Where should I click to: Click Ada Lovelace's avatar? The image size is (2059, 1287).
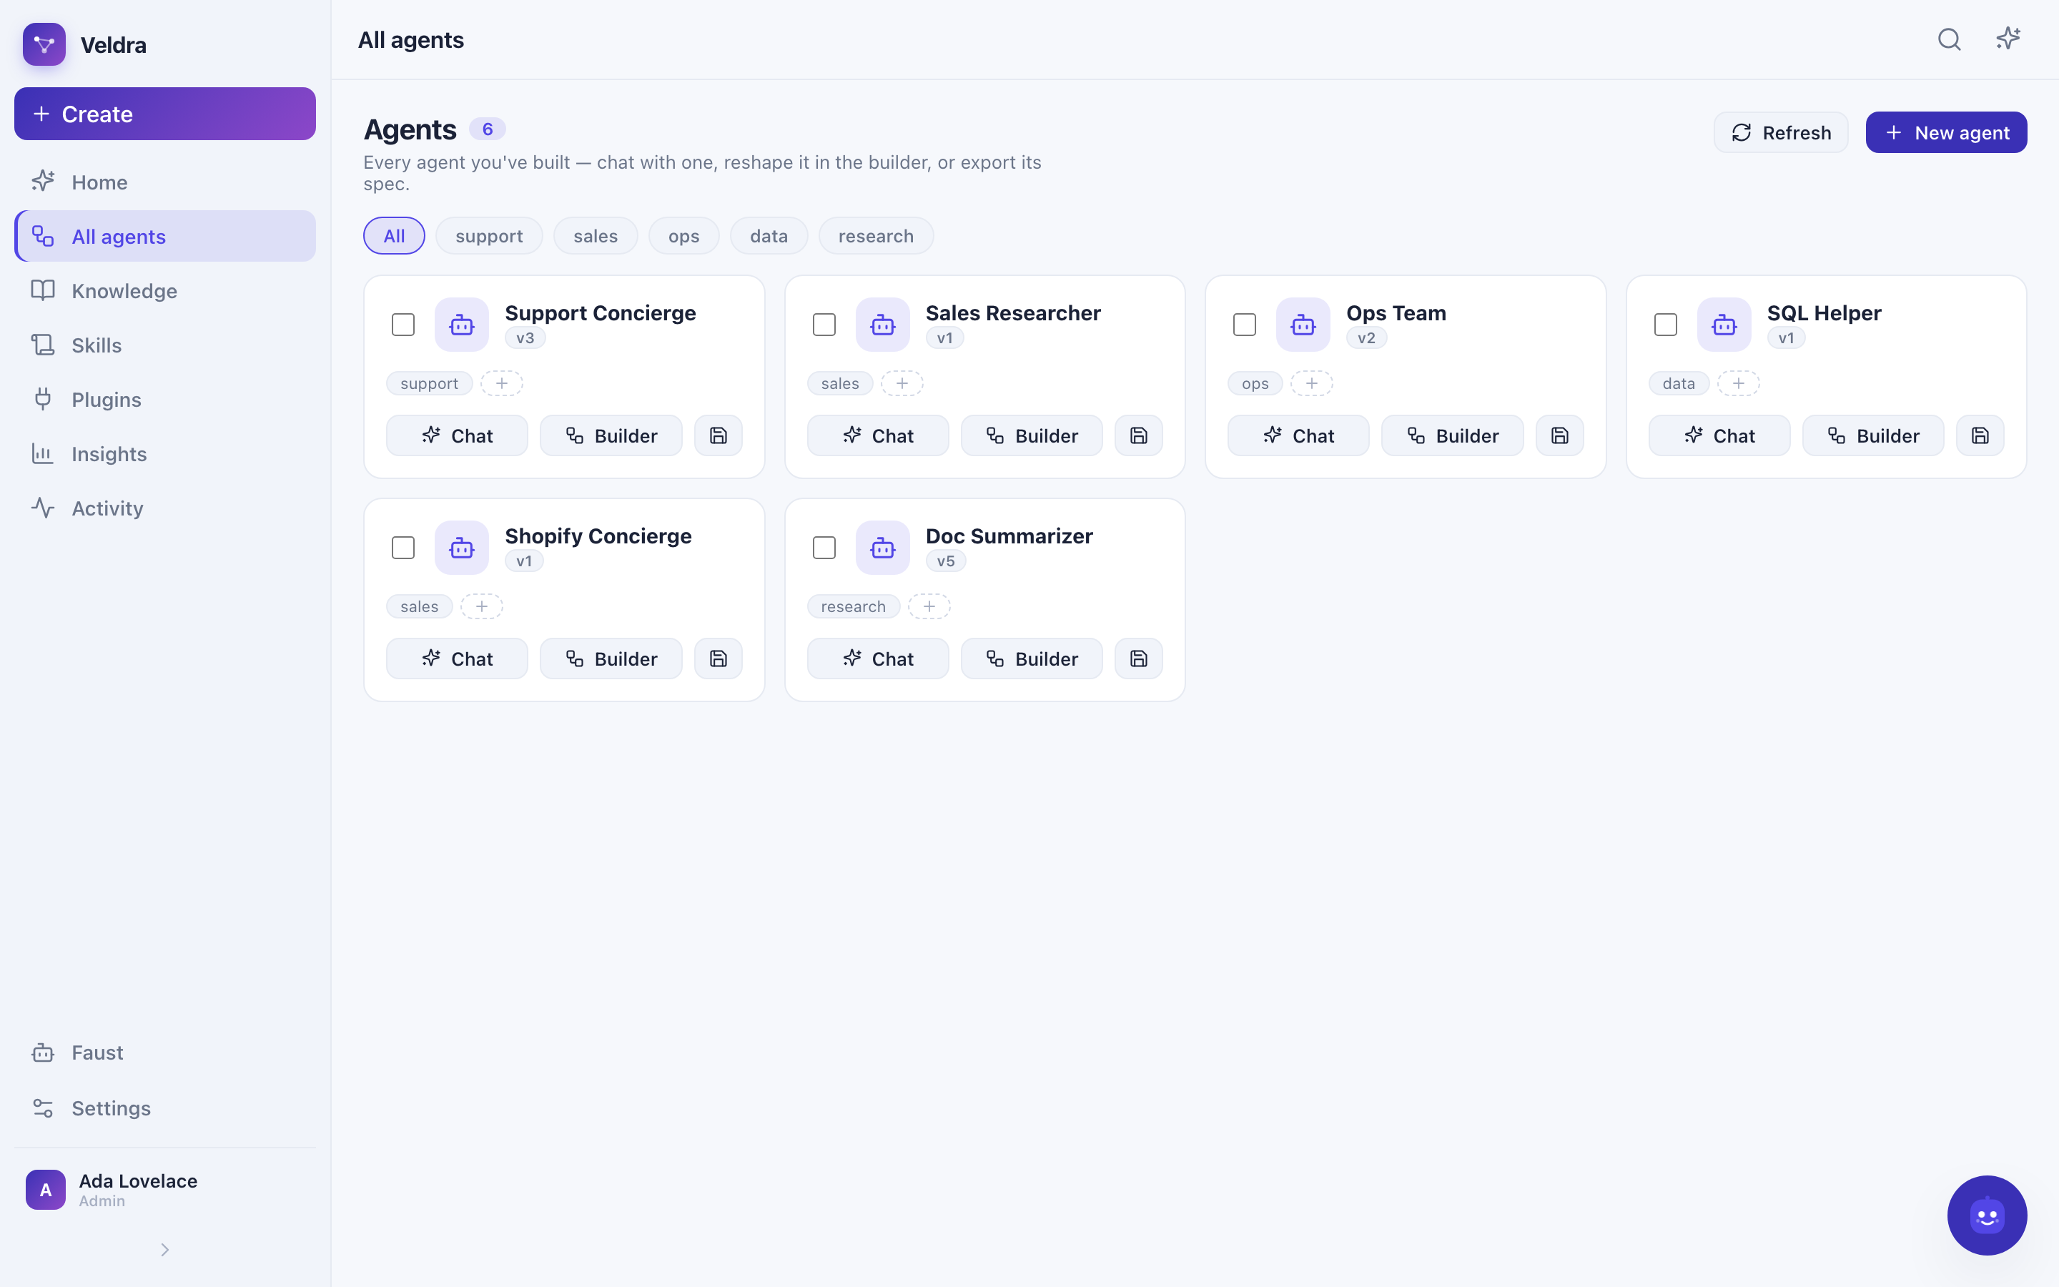pyautogui.click(x=46, y=1189)
